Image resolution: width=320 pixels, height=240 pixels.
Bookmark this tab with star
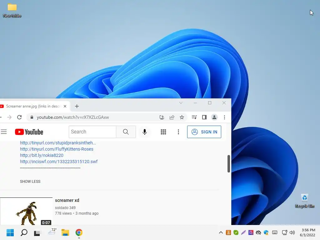[x=182, y=117]
